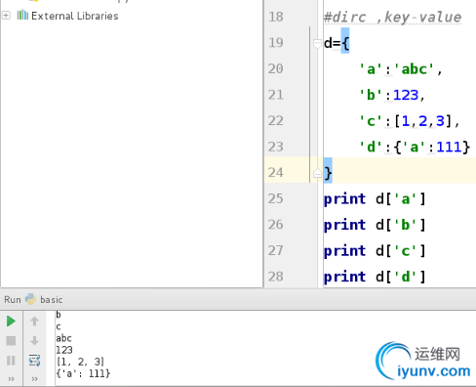This screenshot has height=387, width=476.
Task: Select External Libraries in project tree
Action: pos(75,16)
